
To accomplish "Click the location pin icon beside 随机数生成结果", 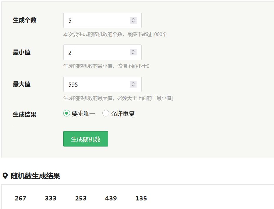I will tap(5, 176).
